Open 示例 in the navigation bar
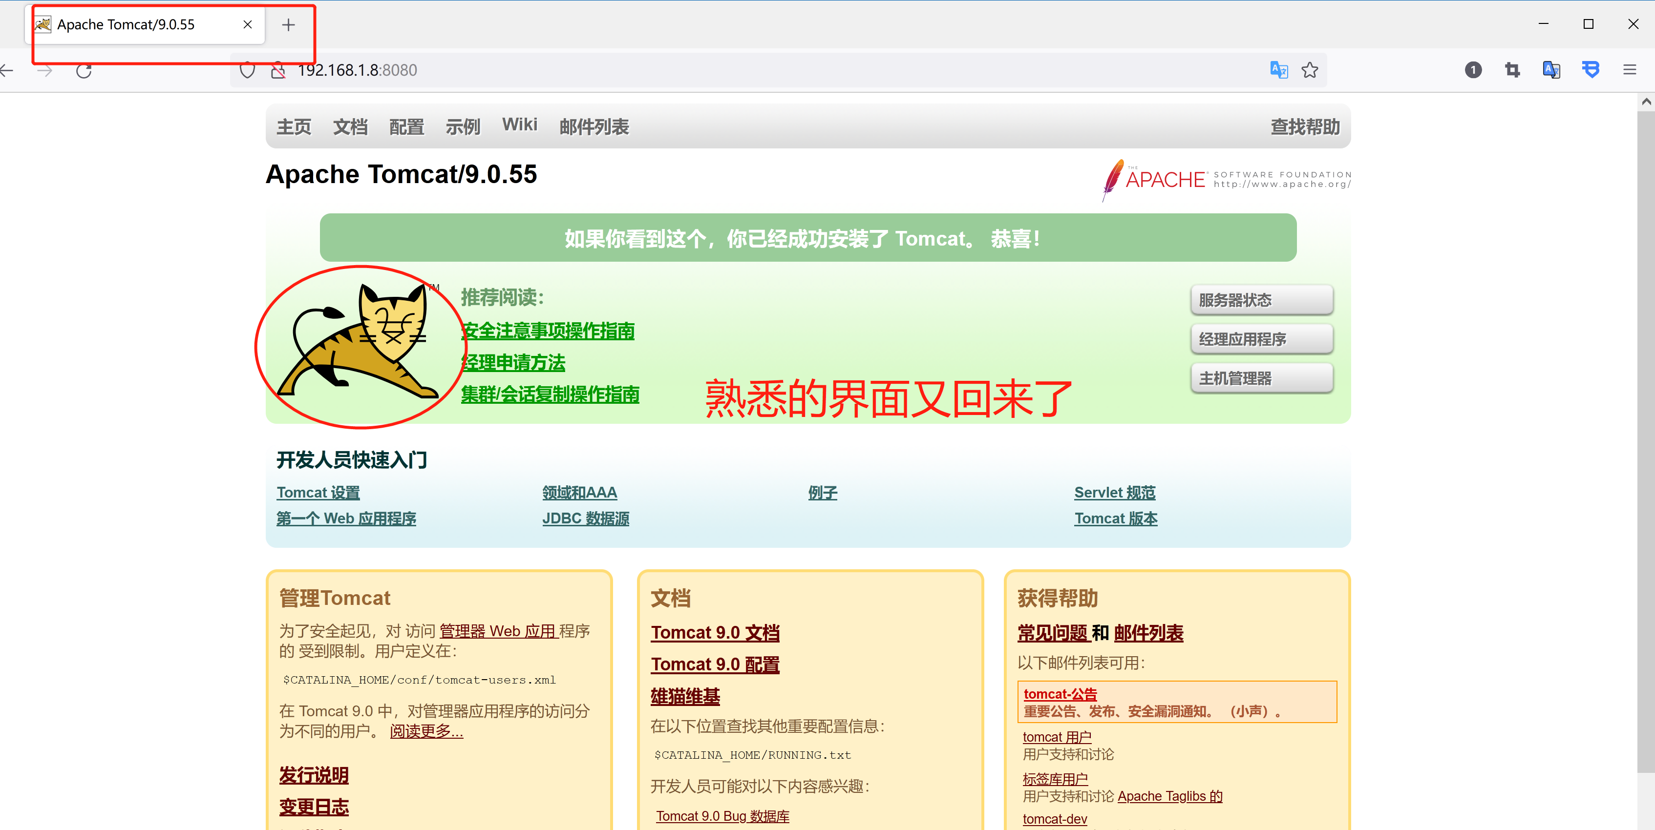 (x=463, y=126)
